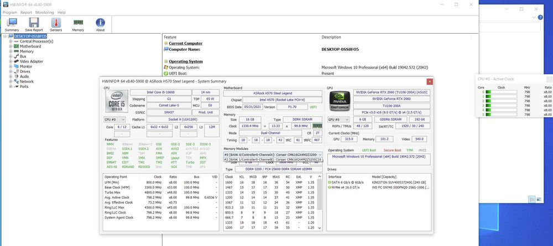553x246 pixels.
Task: Expand the Bus tree node
Action: 11,56
